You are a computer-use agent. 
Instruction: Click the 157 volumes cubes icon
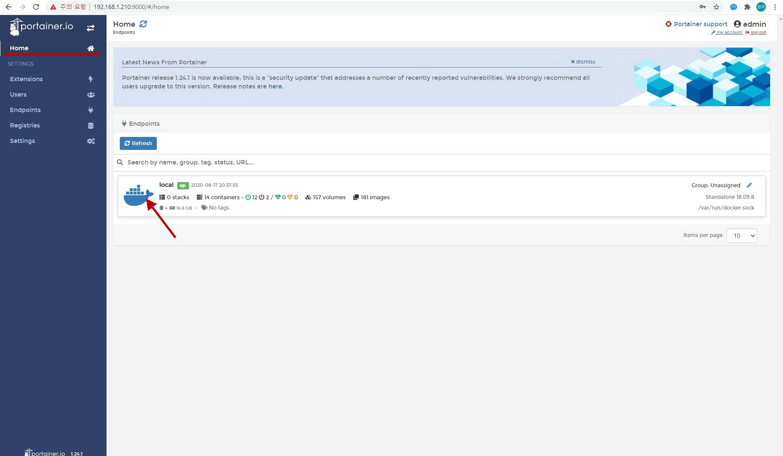pos(308,198)
